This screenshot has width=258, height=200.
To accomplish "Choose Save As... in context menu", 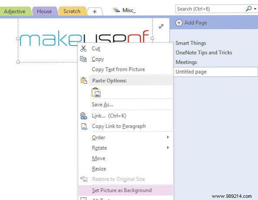I will [126, 105].
